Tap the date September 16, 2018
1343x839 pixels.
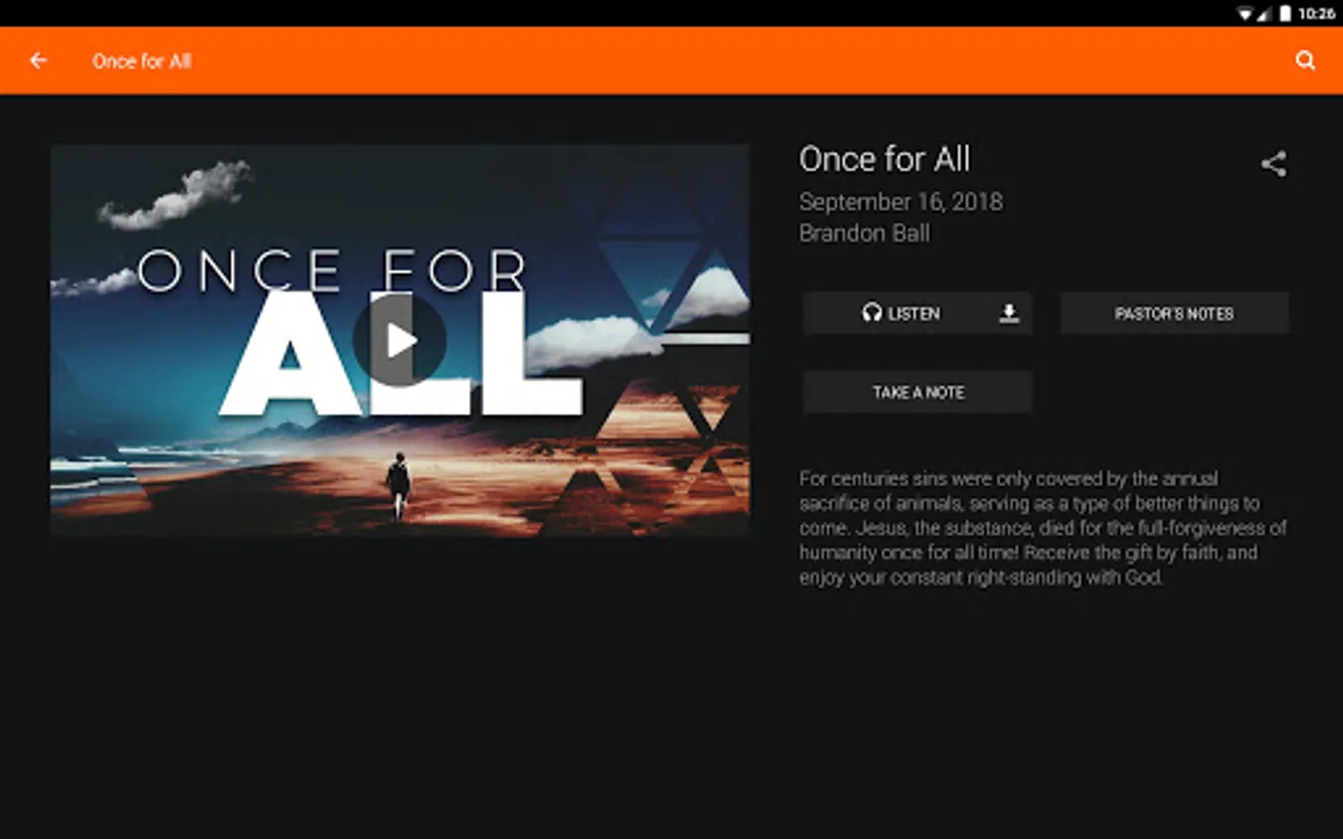click(x=901, y=202)
